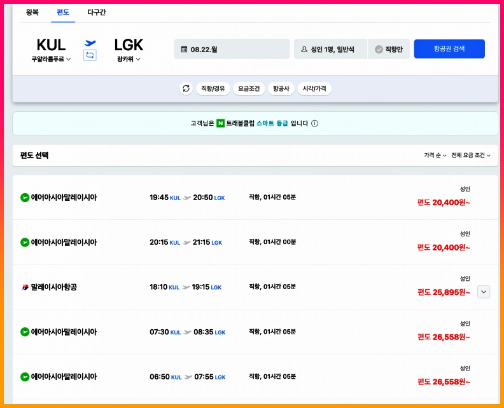Select 편도 26,558원 fare on 07:30 flight
The height and width of the screenshot is (408, 504).
click(x=444, y=337)
